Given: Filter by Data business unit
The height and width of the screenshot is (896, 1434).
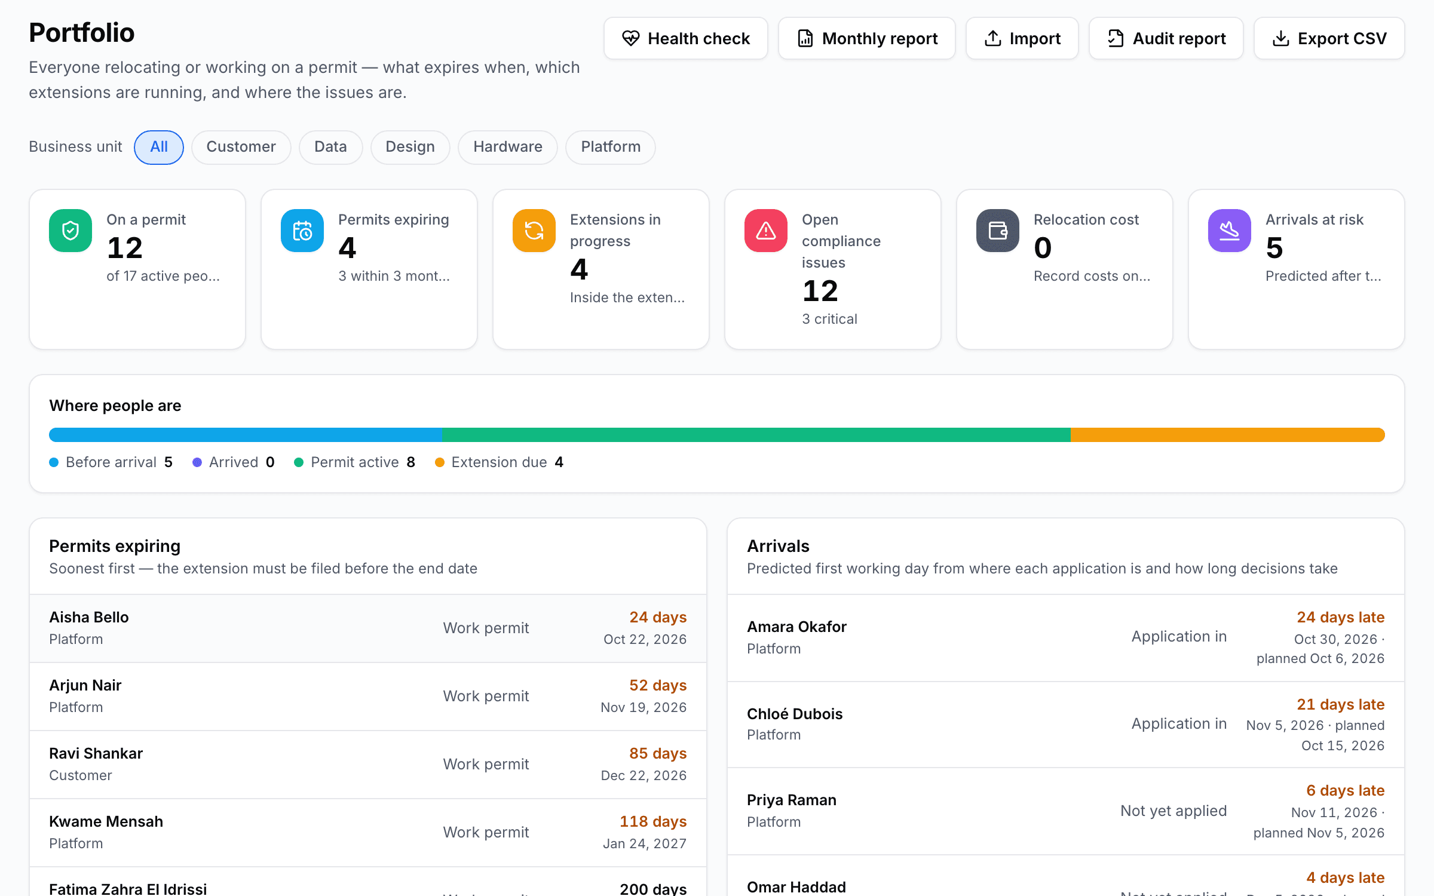Looking at the screenshot, I should coord(330,147).
